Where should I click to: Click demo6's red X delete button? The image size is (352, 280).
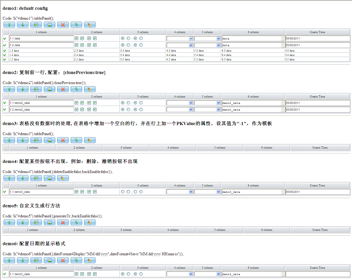pyautogui.click(x=63, y=260)
